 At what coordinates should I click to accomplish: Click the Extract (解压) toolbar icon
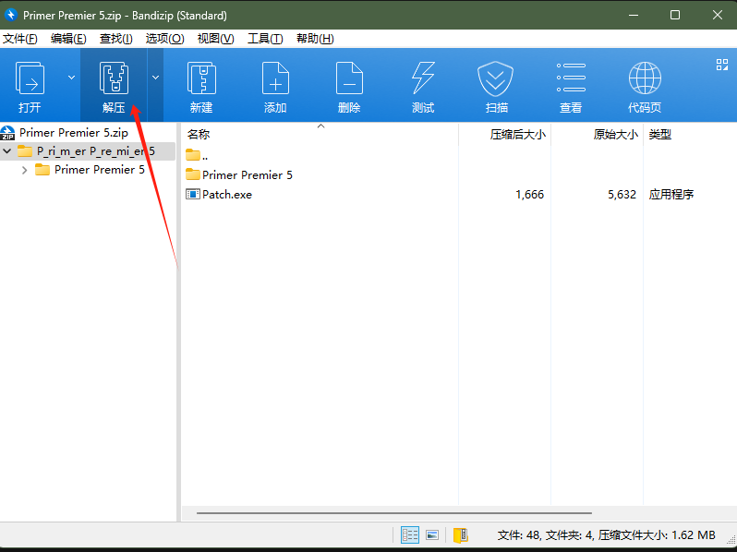click(114, 78)
